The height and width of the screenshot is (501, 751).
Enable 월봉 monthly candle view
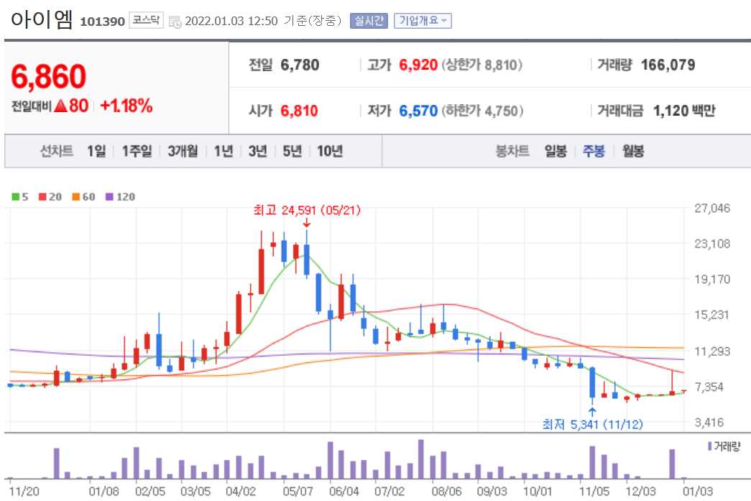[x=631, y=152]
